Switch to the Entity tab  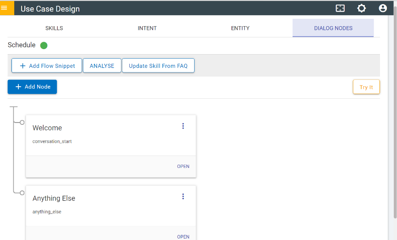point(240,28)
